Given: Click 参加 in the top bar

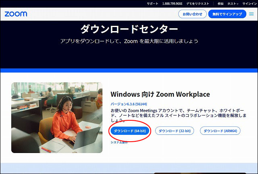Looking at the screenshot, I should pos(221,4).
